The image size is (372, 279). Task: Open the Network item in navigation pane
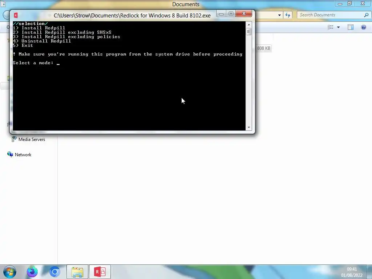[23, 155]
